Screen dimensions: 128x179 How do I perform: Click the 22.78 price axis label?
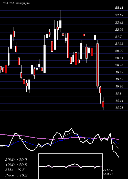point(119,15)
